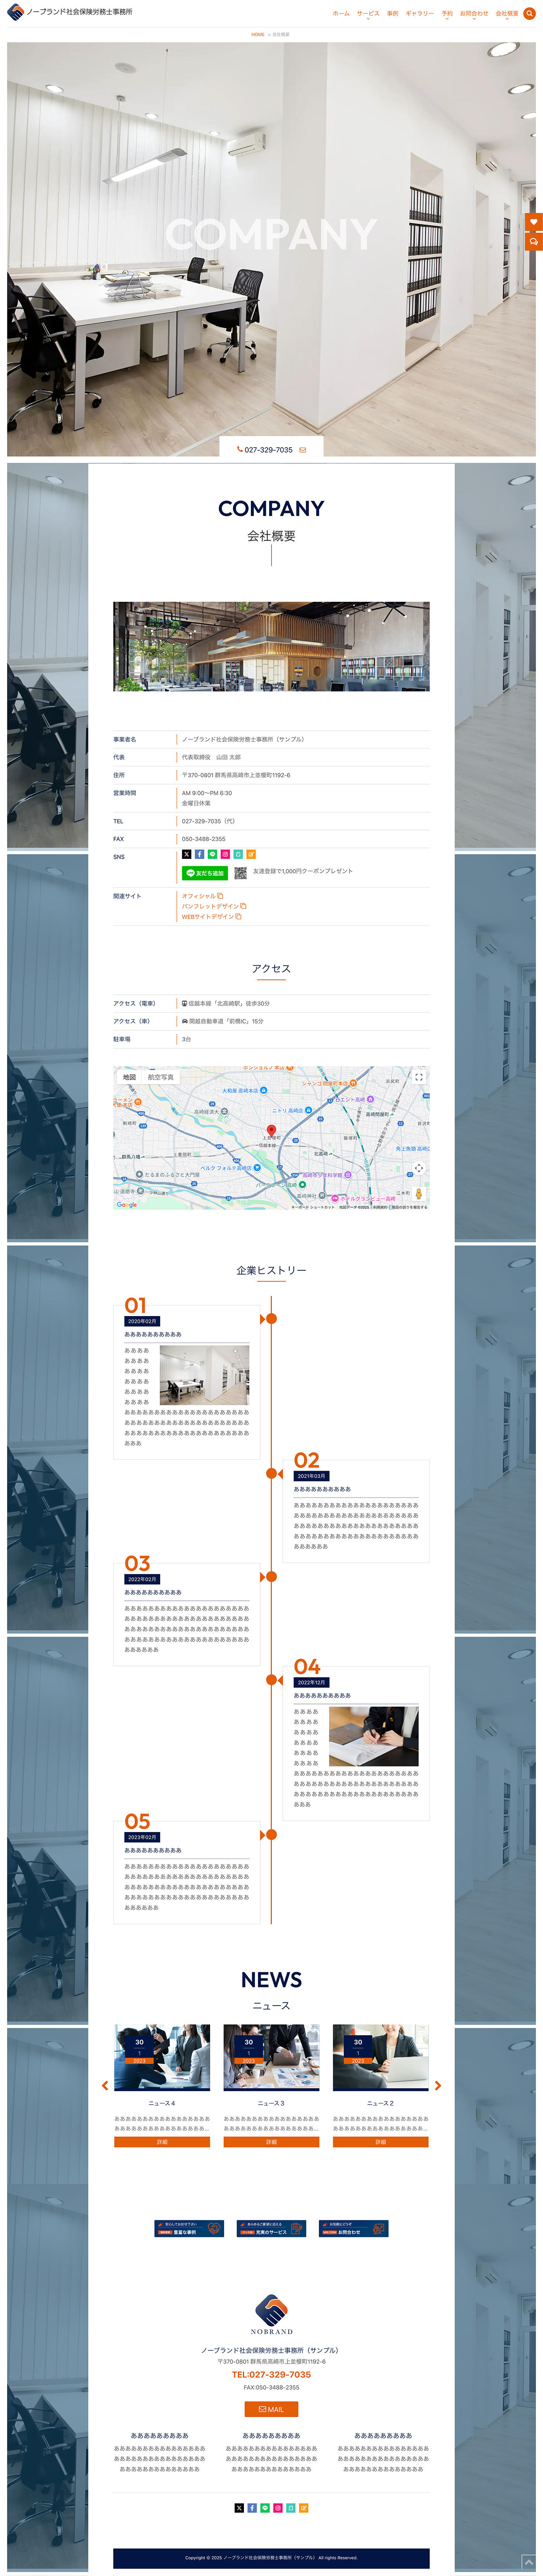Open signing photo in history entry 04
The height and width of the screenshot is (2576, 543).
373,1736
